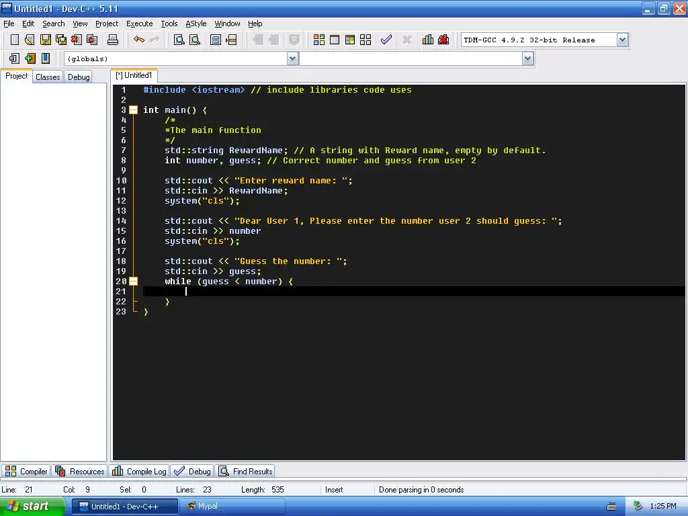
Task: Open the File menu
Action: [x=9, y=24]
